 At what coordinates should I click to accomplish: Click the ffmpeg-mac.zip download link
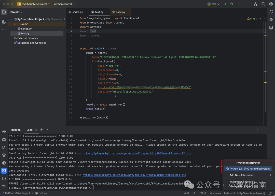pyautogui.click(x=134, y=175)
